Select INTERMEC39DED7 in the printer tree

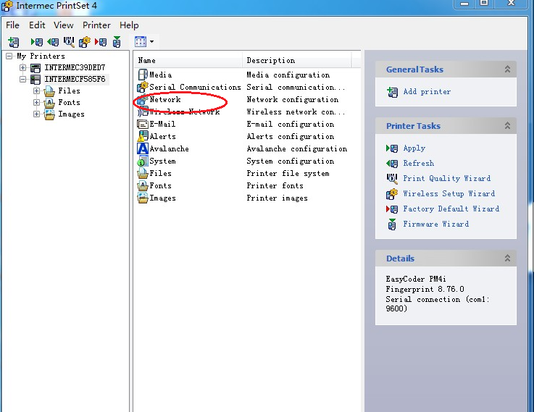(x=75, y=67)
